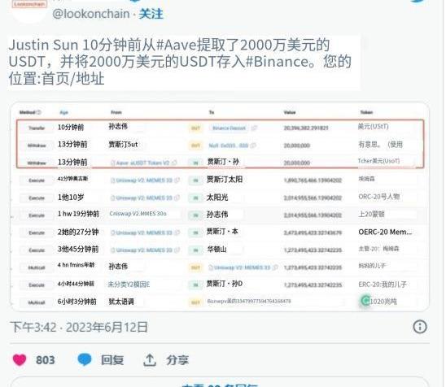Viewport: 446px width, 387px height.
Task: Click the 关注 follow link
Action: click(151, 14)
